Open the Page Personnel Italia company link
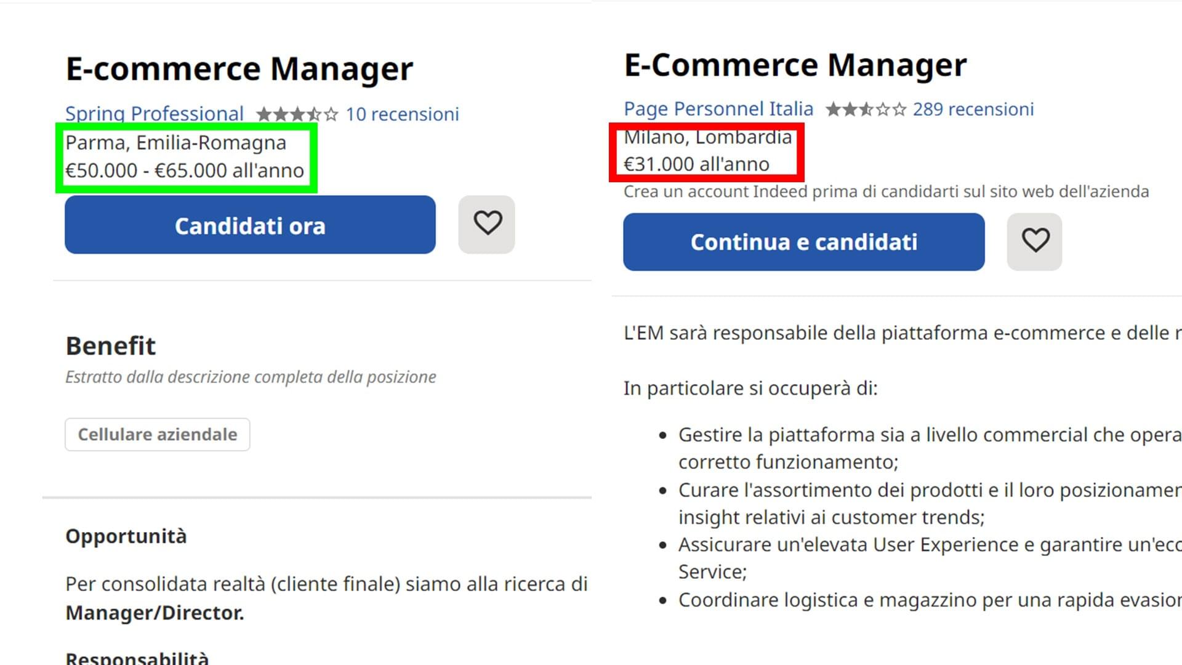This screenshot has width=1182, height=665. click(718, 109)
